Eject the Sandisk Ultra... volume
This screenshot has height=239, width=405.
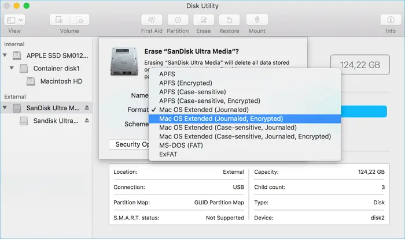tap(87, 121)
